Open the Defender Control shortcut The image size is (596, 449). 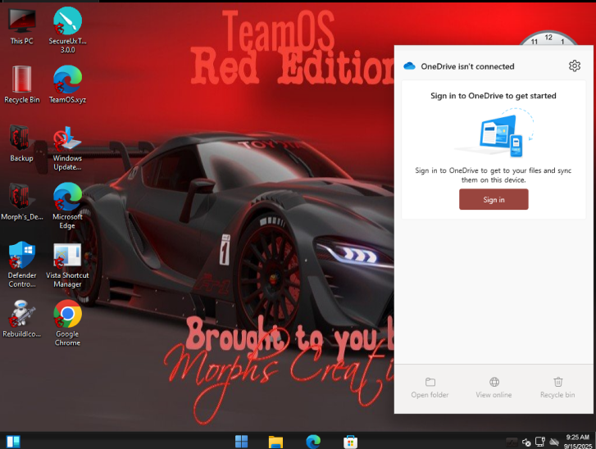(21, 265)
